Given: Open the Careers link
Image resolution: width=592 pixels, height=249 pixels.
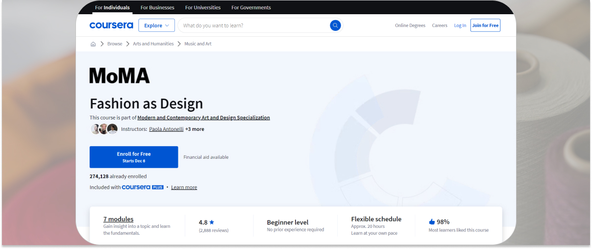Looking at the screenshot, I should tap(440, 25).
